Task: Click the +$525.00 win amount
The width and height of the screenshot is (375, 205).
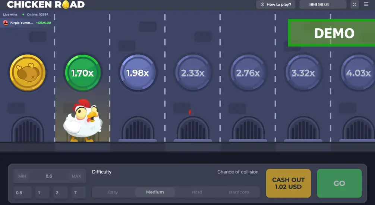Action: click(44, 23)
